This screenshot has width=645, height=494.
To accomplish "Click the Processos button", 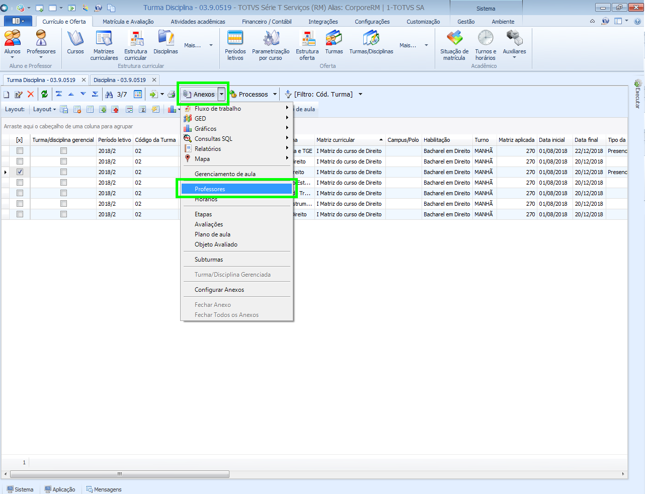I will (x=250, y=94).
